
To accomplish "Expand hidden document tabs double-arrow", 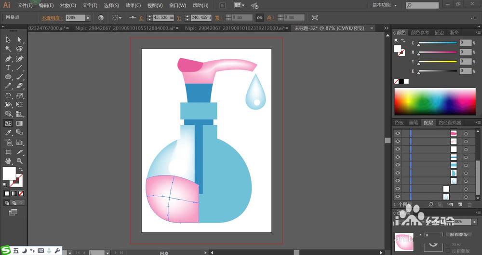I will (x=387, y=28).
